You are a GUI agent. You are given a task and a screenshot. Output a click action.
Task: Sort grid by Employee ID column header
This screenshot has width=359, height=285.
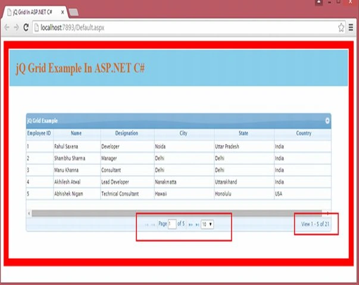(x=39, y=133)
